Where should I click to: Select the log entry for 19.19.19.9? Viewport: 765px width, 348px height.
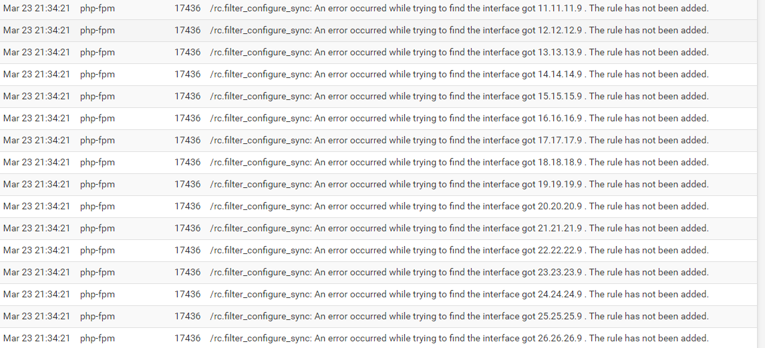[378, 185]
